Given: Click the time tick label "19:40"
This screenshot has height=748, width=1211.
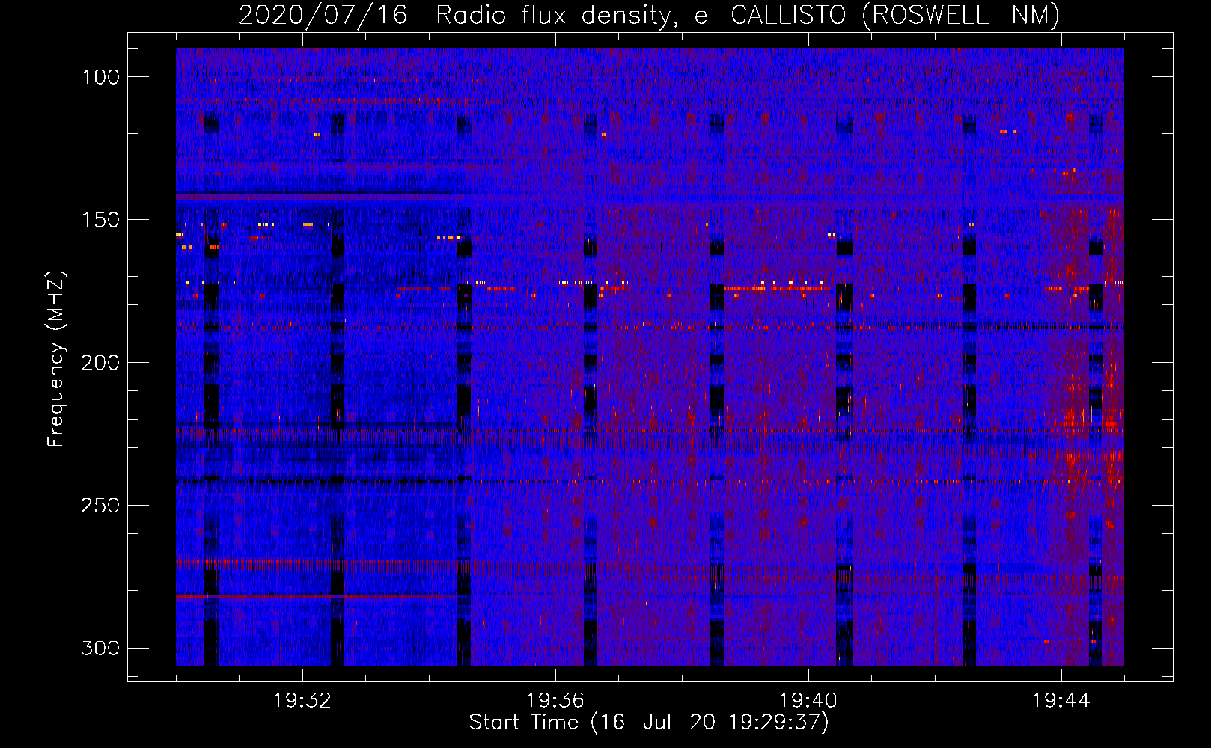Looking at the screenshot, I should pos(808,701).
